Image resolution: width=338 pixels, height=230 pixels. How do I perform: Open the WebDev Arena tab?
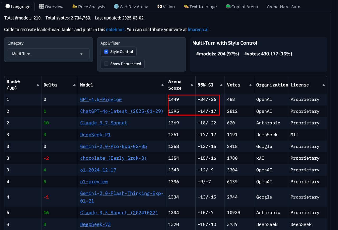[131, 7]
